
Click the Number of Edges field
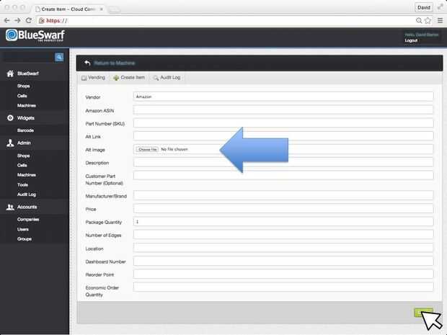[x=283, y=235]
